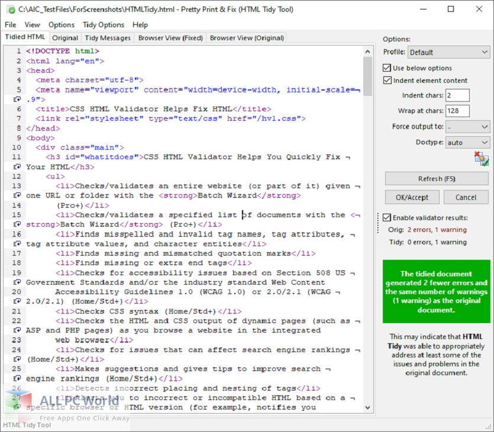Open the Original tab
Screen dimensions: 494x432
tap(65, 37)
